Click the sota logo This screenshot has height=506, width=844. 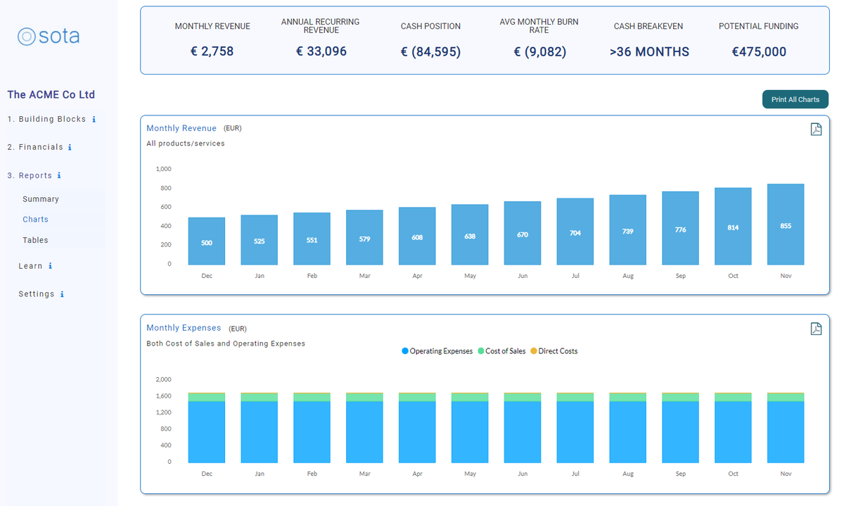49,36
